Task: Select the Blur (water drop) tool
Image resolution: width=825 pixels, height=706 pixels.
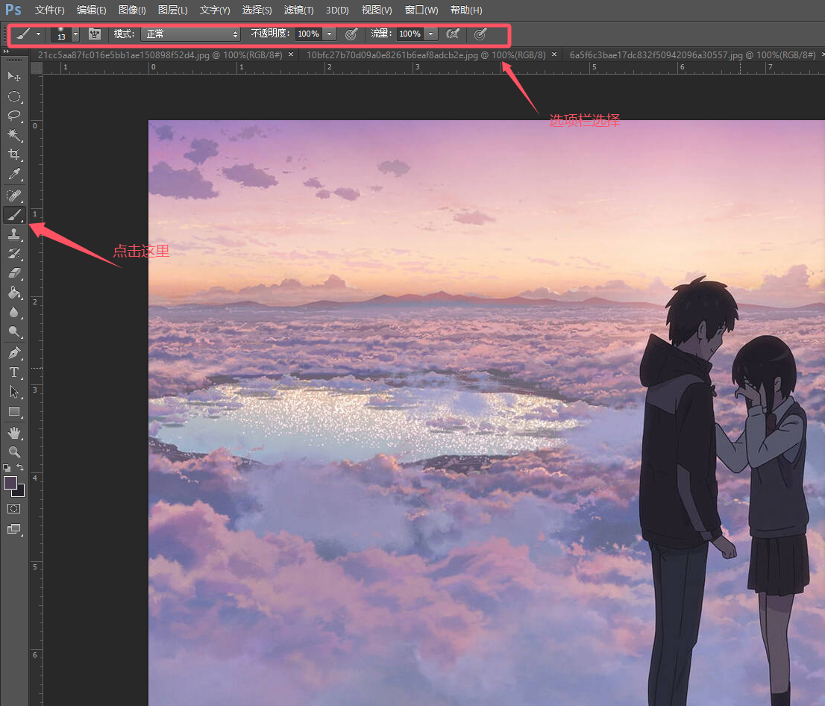Action: 14,312
